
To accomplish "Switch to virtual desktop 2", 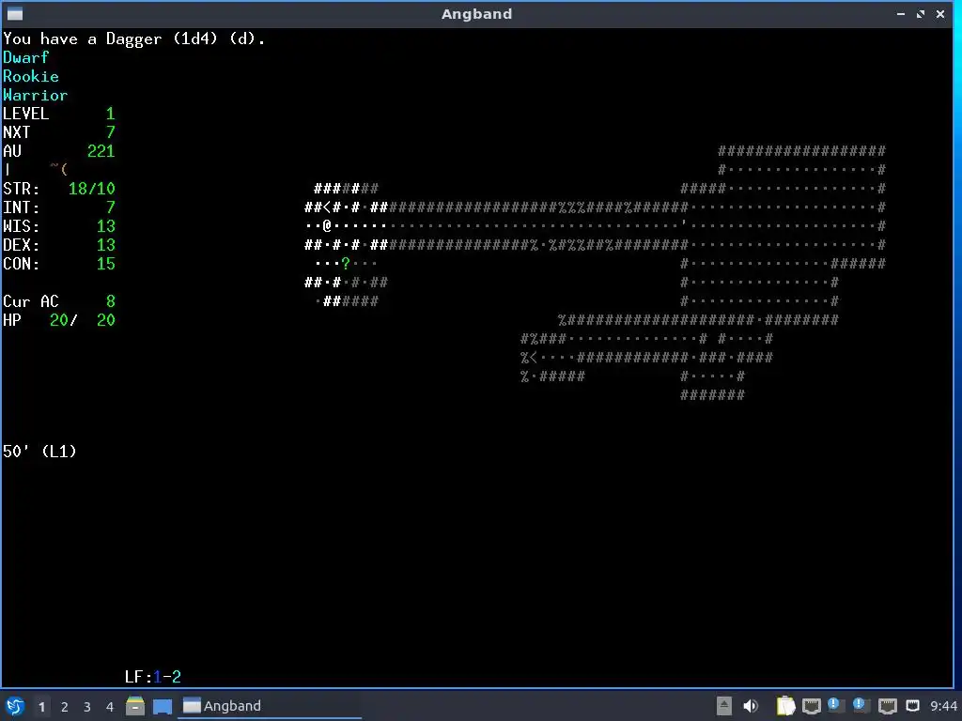I will [65, 707].
